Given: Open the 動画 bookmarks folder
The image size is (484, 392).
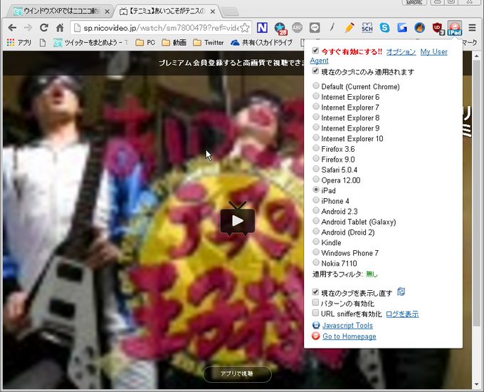Looking at the screenshot, I should (174, 42).
